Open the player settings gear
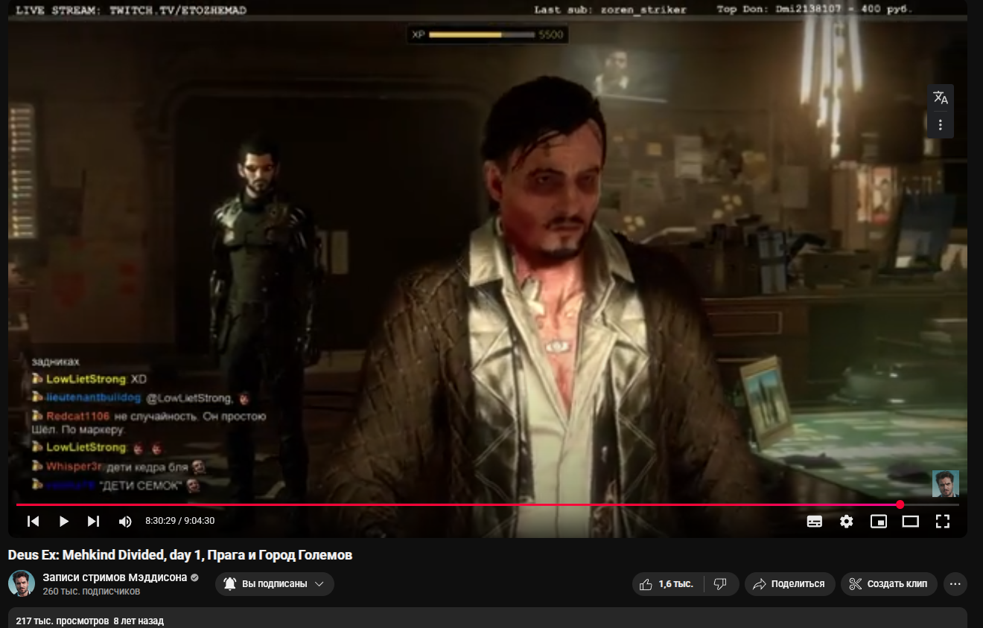Viewport: 983px width, 628px height. (847, 521)
